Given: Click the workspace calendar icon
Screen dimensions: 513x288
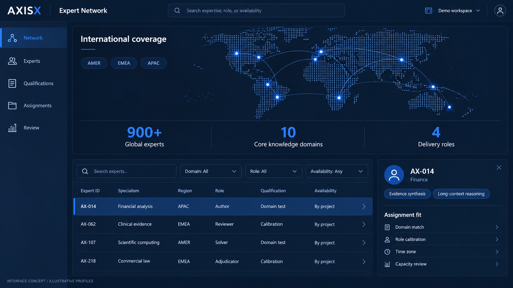Looking at the screenshot, I should [429, 11].
